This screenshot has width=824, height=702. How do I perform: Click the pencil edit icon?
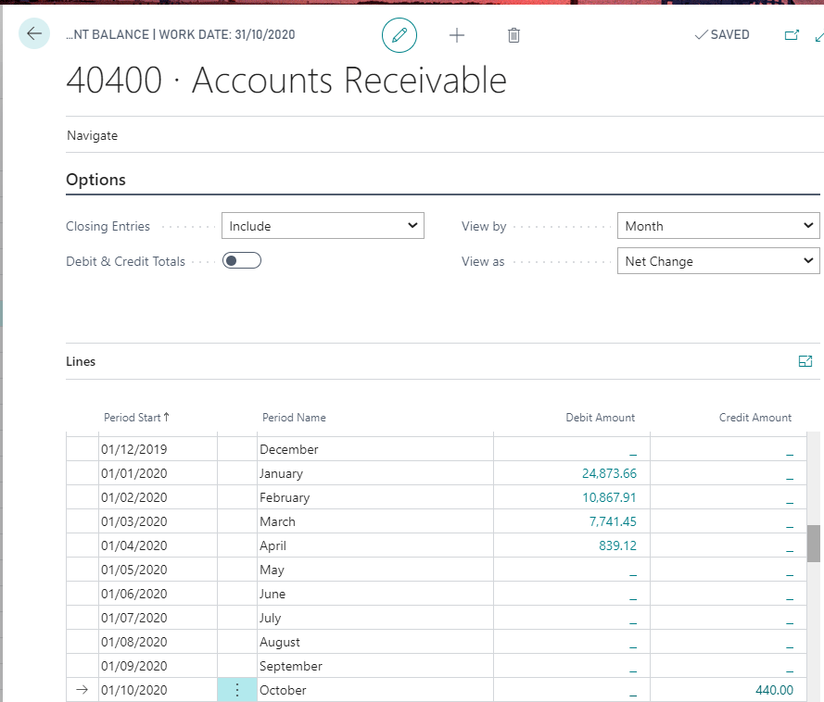coord(399,35)
